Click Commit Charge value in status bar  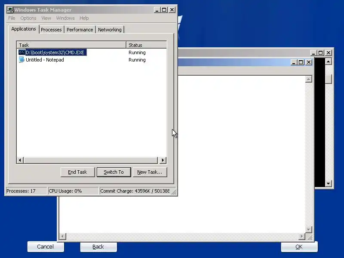(135, 191)
